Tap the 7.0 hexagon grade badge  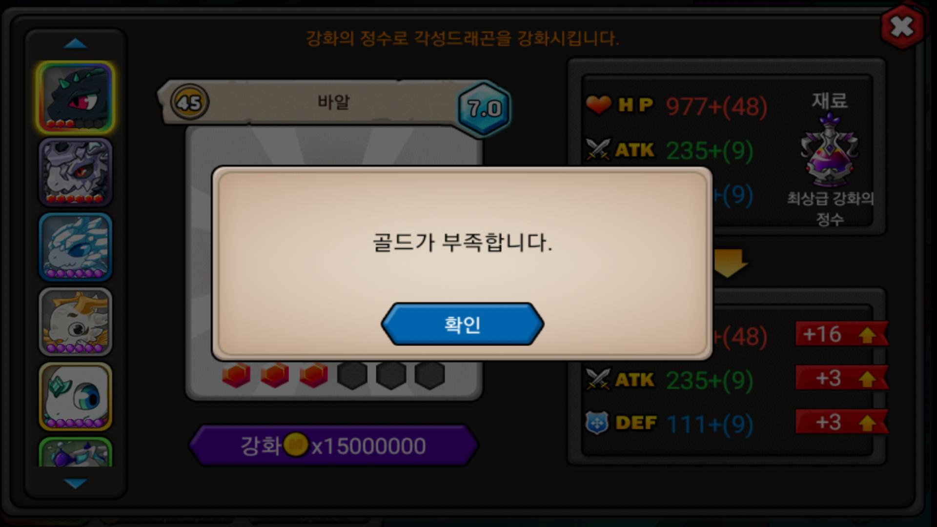(484, 108)
